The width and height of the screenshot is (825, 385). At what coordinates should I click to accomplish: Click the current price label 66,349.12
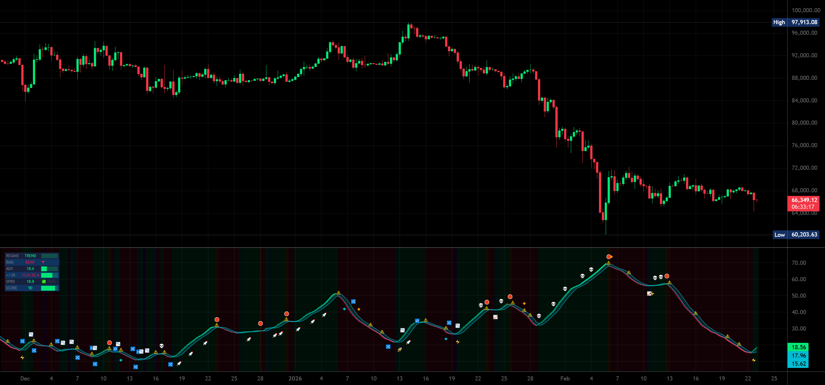(x=804, y=200)
